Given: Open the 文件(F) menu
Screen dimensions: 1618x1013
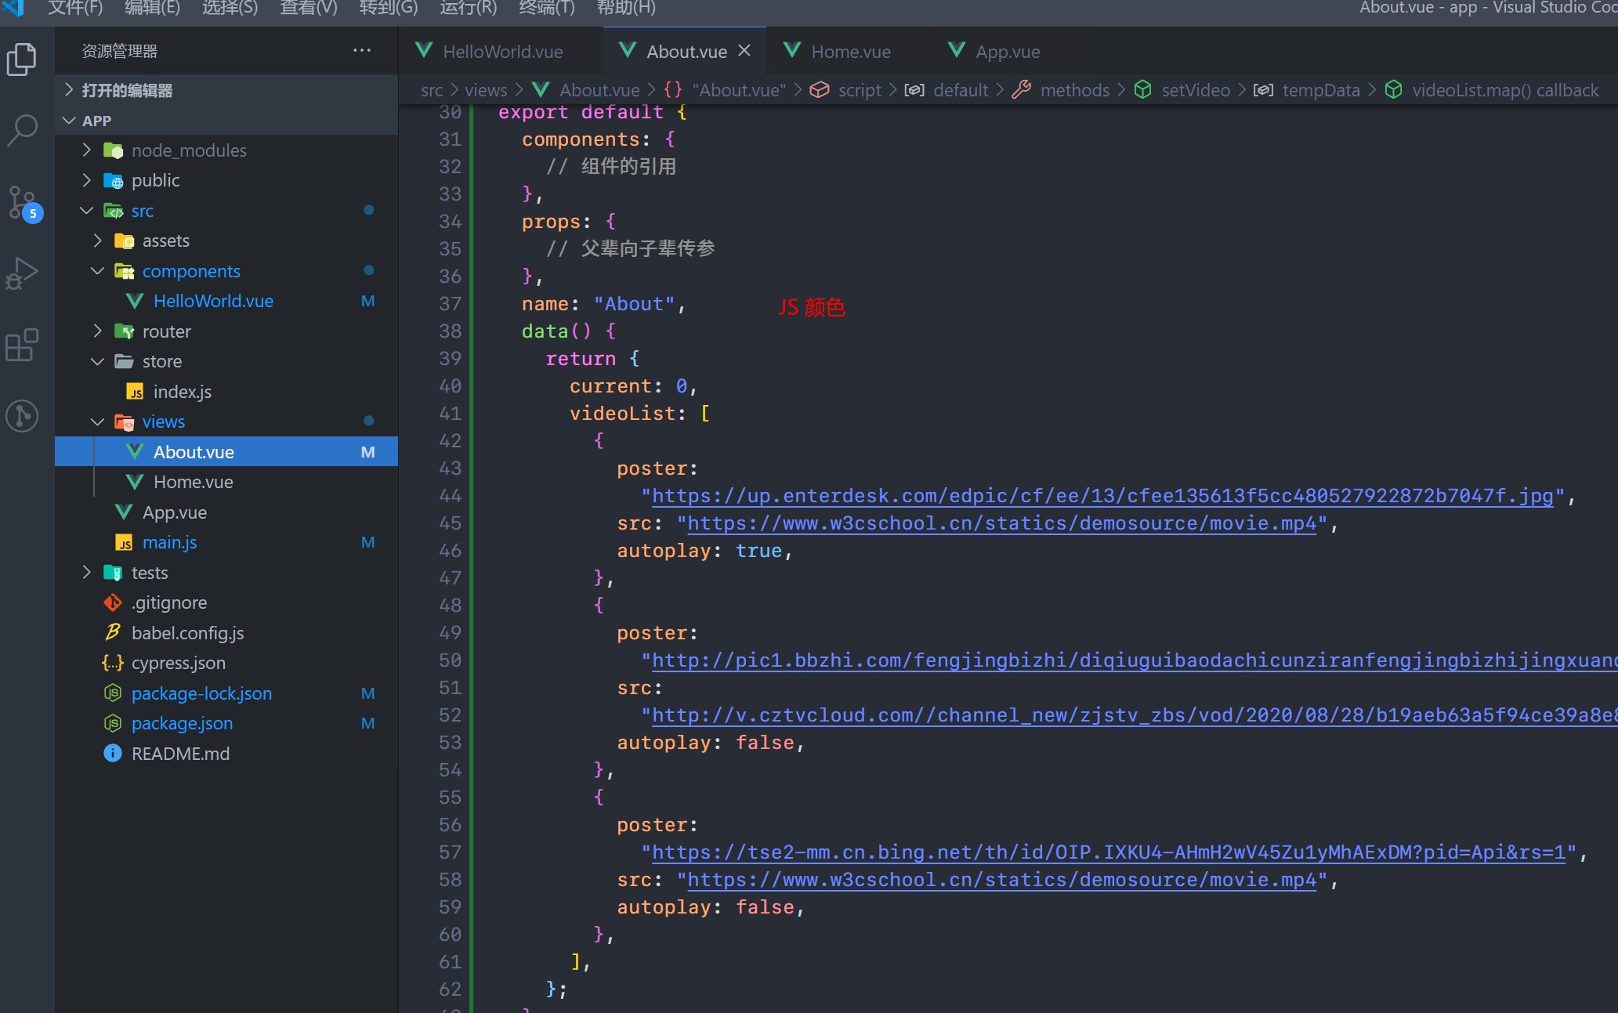Looking at the screenshot, I should coord(75,9).
